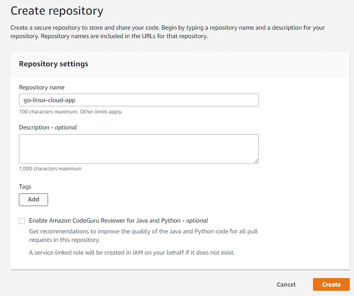Viewport: 354px width, 296px height.
Task: Click the 'Enable Amazon CodeGuru Reviewer' label text
Action: click(105, 220)
